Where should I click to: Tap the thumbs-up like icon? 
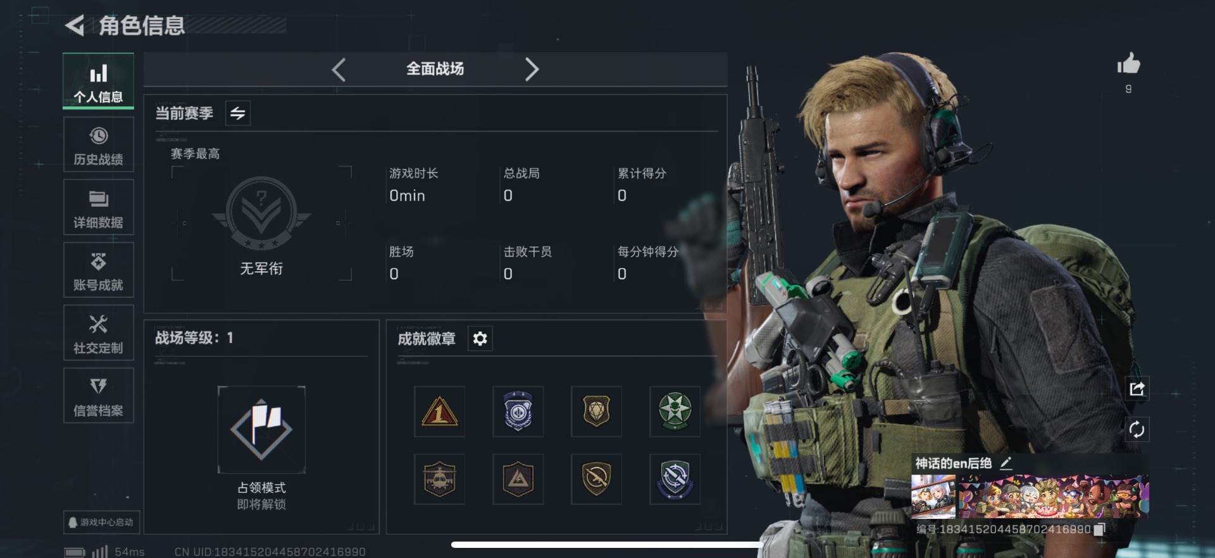(1128, 64)
